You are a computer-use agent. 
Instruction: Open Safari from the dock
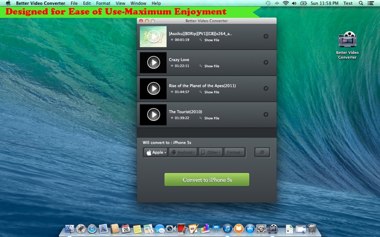click(x=92, y=228)
